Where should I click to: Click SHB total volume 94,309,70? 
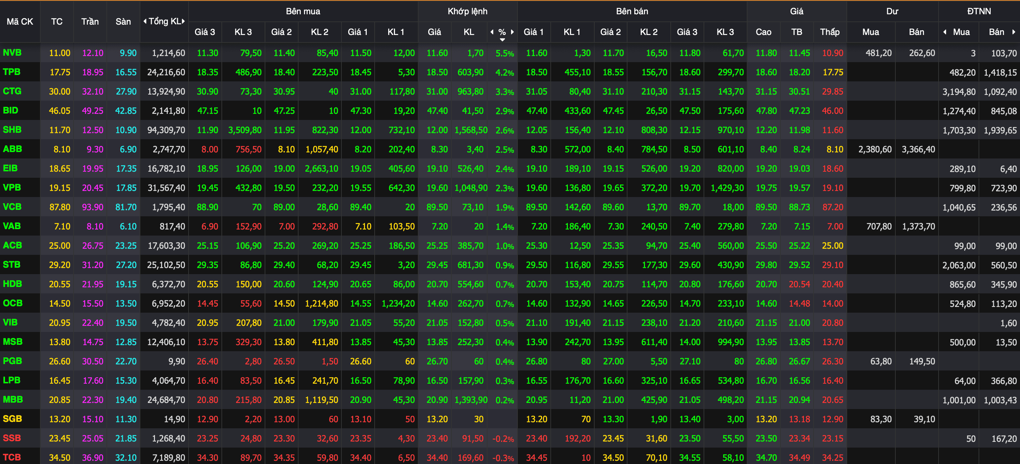(166, 130)
